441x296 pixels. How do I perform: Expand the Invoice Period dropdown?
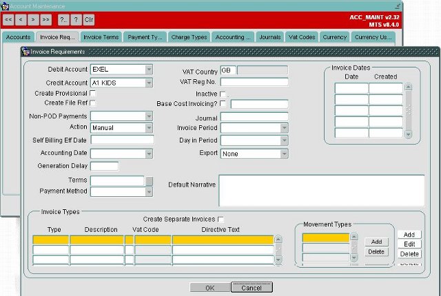[x=285, y=128]
